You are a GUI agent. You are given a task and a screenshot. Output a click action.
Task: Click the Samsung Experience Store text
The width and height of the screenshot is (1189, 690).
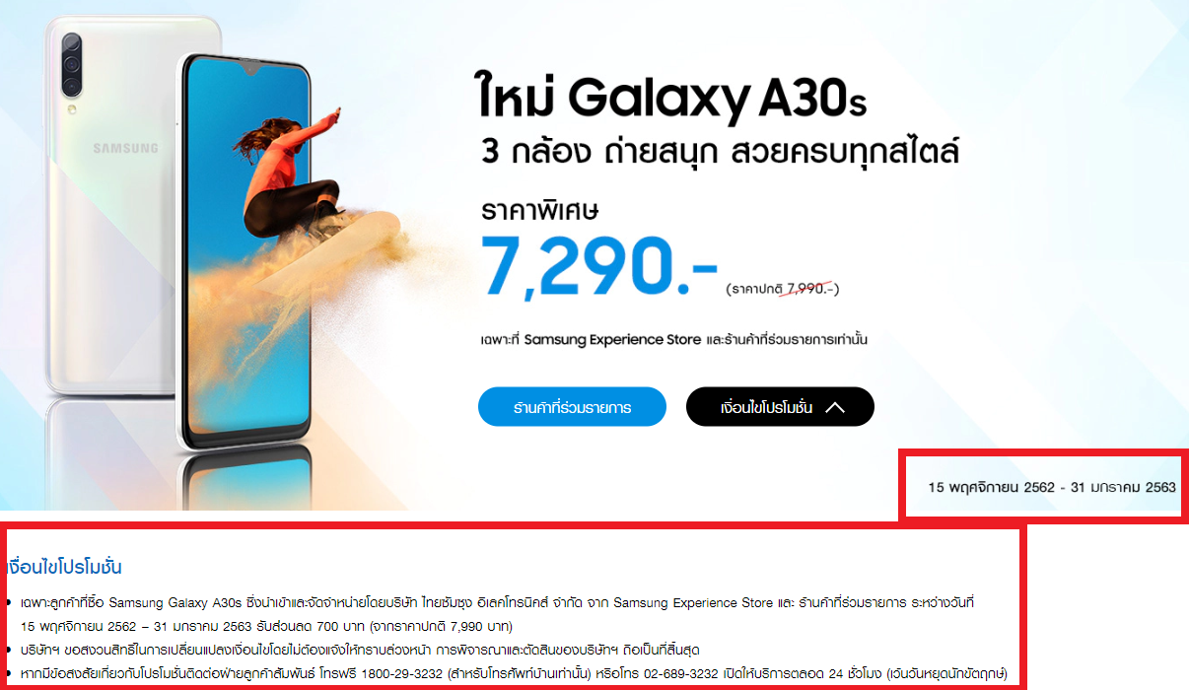607,339
